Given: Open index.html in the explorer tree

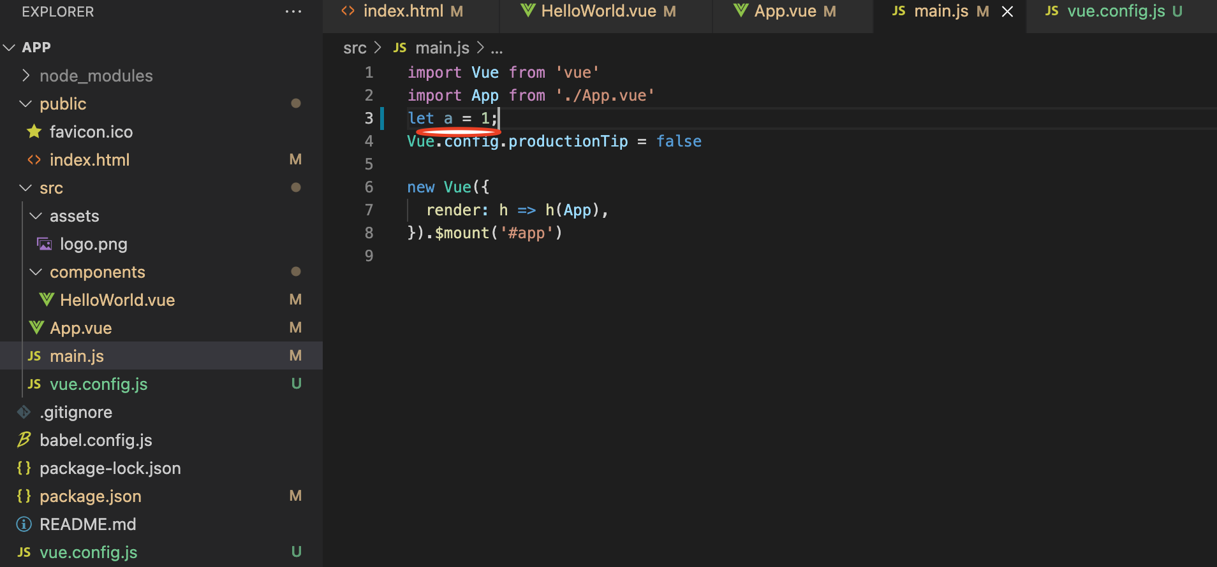Looking at the screenshot, I should tap(89, 160).
